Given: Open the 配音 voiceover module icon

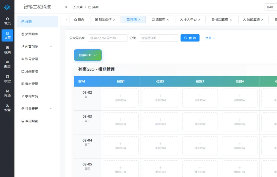Looking at the screenshot, I should point(7,62).
